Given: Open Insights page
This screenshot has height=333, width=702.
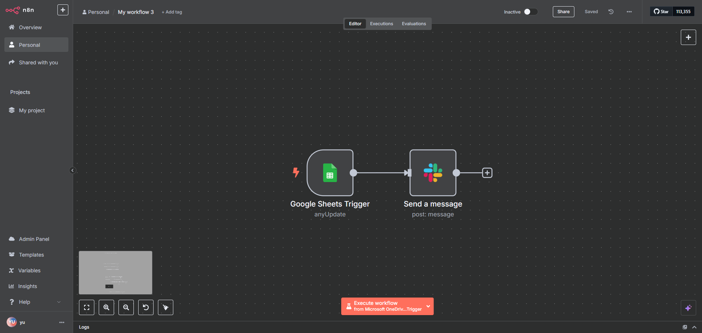Looking at the screenshot, I should tap(36, 286).
